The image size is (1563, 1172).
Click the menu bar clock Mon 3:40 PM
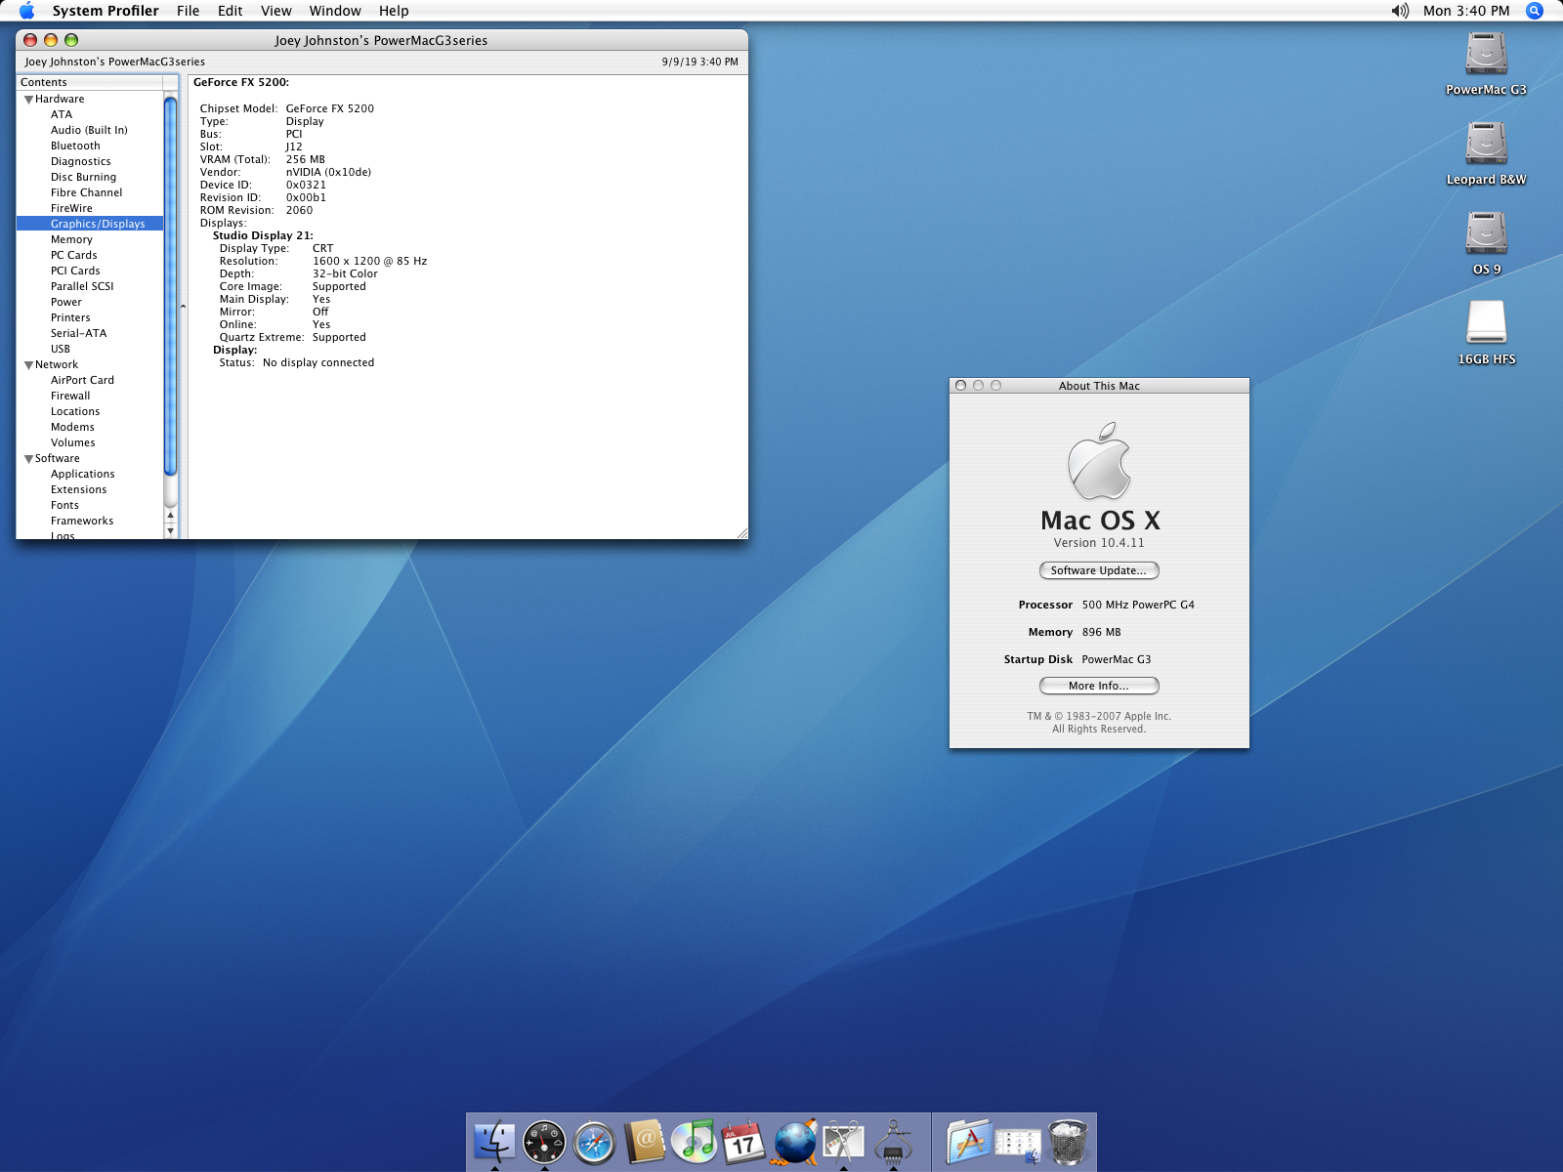[x=1465, y=11]
